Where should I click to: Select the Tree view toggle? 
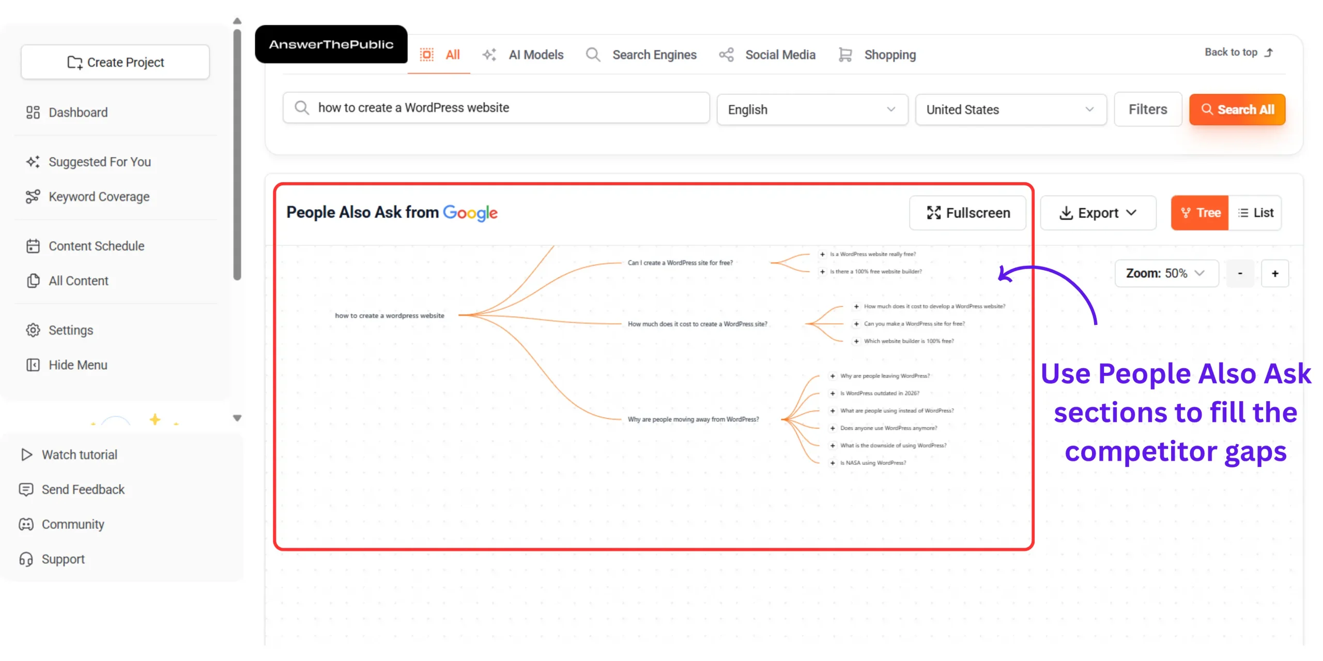tap(1200, 213)
